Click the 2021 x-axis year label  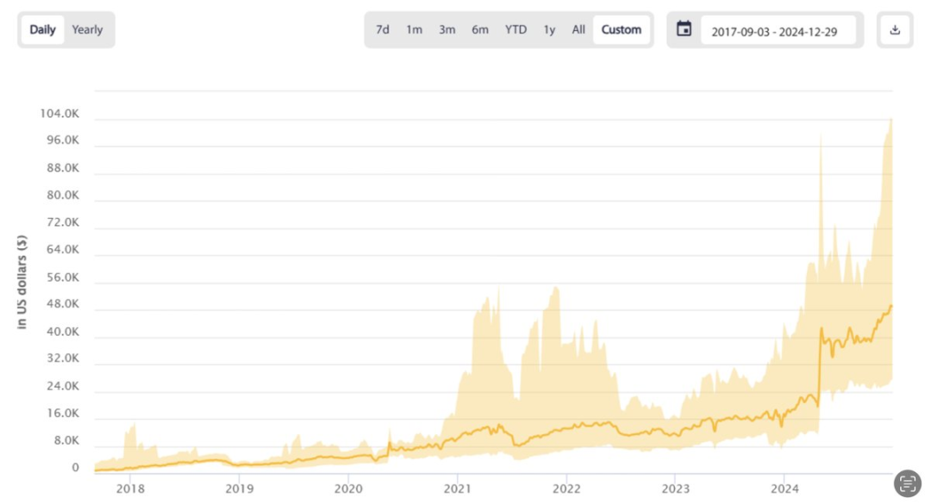[457, 488]
